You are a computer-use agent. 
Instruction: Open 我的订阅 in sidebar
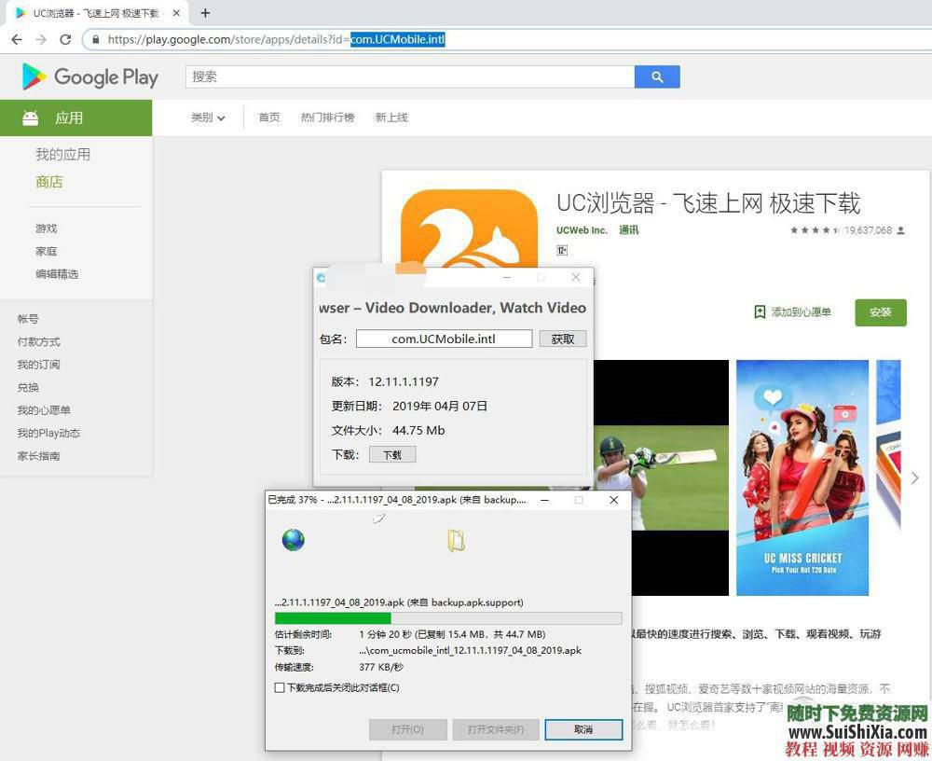(38, 364)
